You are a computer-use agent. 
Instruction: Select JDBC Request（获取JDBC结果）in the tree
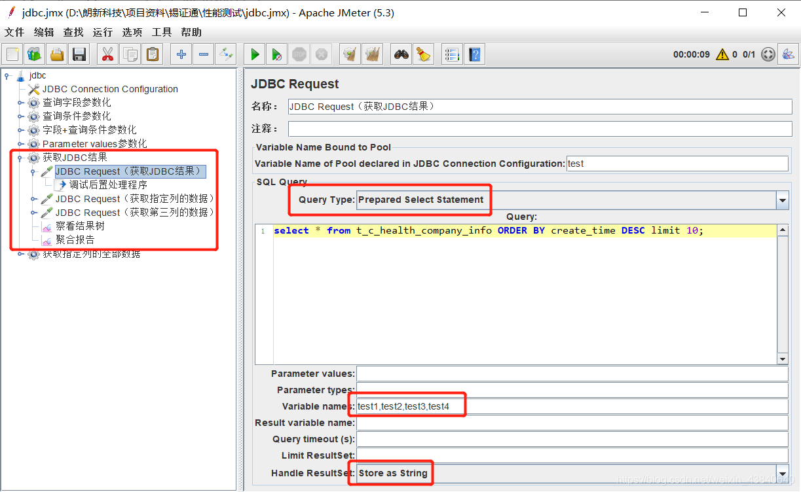click(129, 171)
